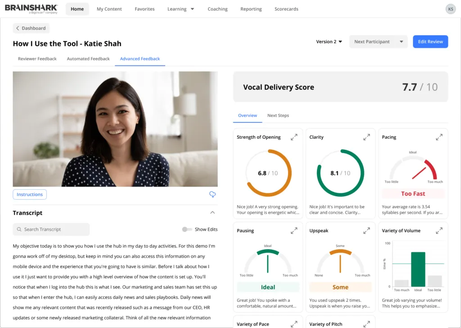Click the Pausing Ideal gauge
Screen dimensions: 461x328
tap(268, 261)
